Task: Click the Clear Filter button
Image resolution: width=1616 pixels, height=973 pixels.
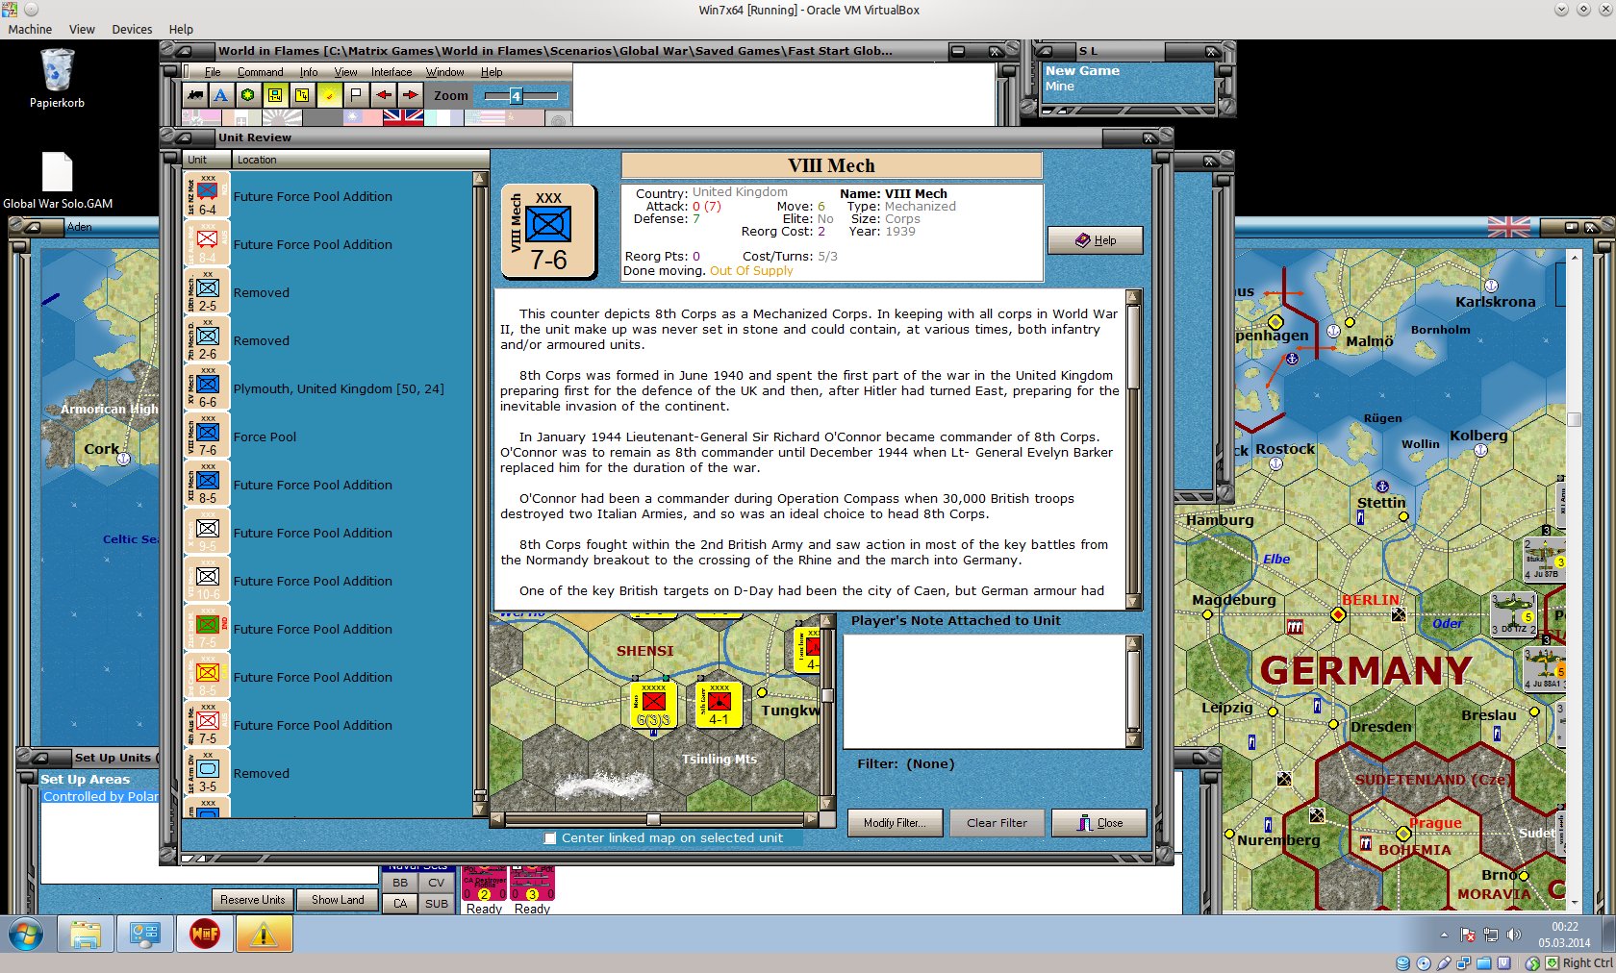Action: pos(997,823)
